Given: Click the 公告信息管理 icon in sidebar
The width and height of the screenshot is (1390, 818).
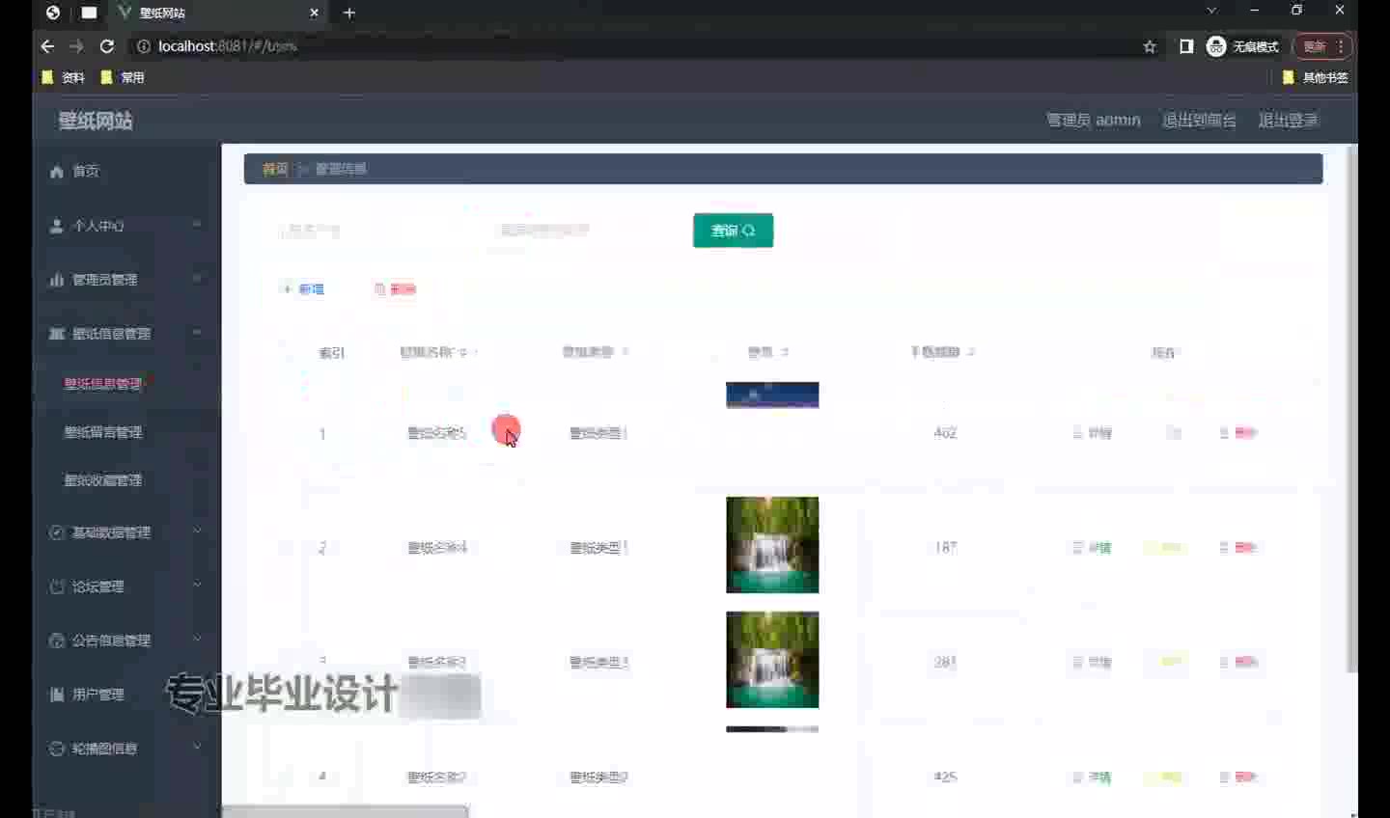Looking at the screenshot, I should pos(57,641).
